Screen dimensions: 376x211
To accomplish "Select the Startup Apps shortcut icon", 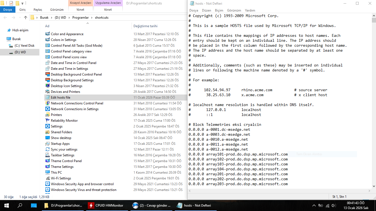I will (48, 144).
